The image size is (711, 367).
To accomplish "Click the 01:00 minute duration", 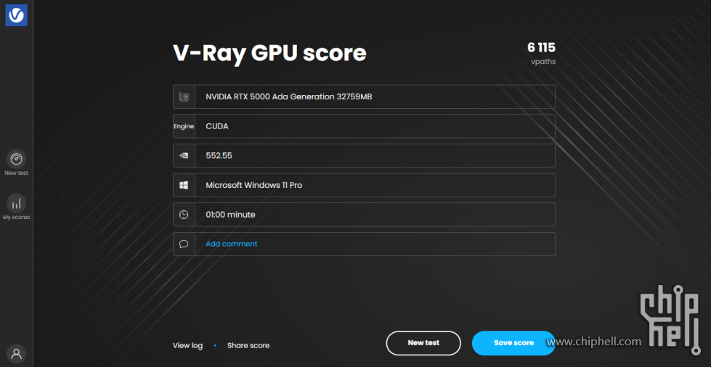I will point(230,214).
